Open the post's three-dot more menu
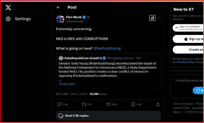This screenshot has width=204, height=123. 159,18
